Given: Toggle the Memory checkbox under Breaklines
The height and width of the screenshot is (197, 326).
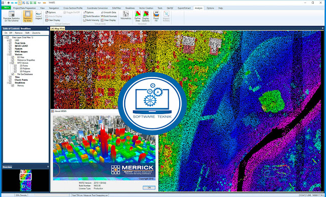Looking at the screenshot, I should [13, 86].
